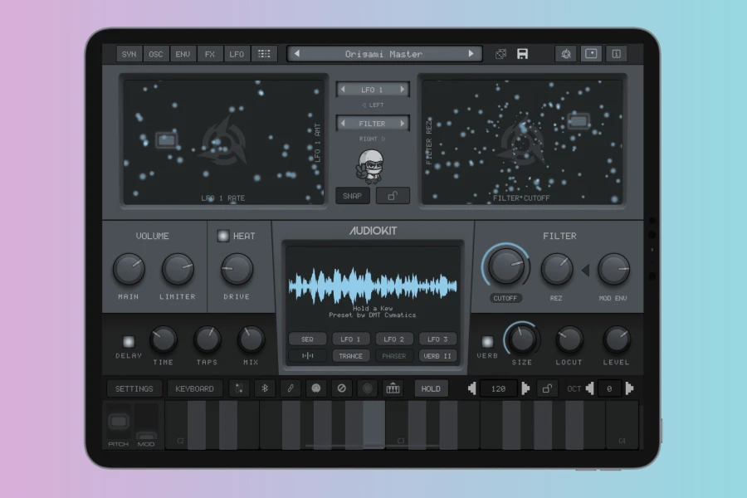Toggle the DELAY effect switch

coord(129,342)
